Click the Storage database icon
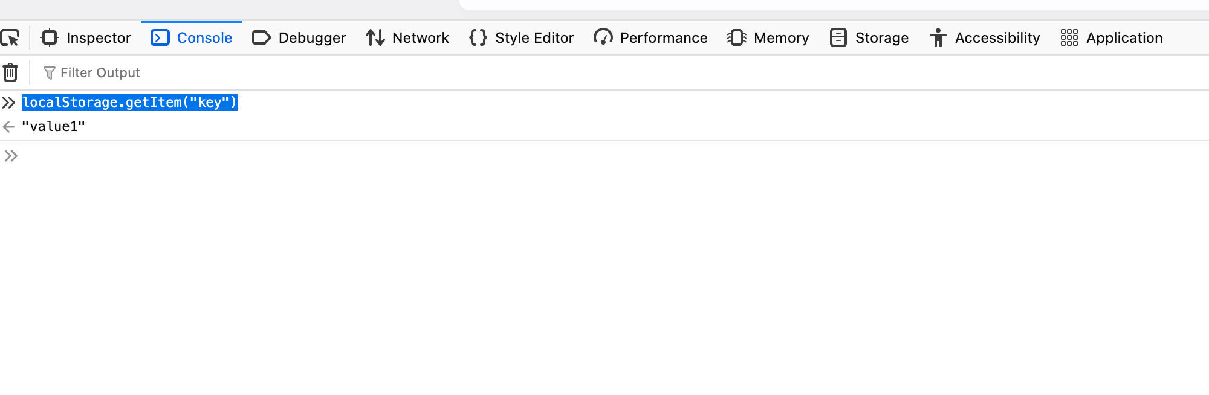The image size is (1209, 395). (838, 38)
